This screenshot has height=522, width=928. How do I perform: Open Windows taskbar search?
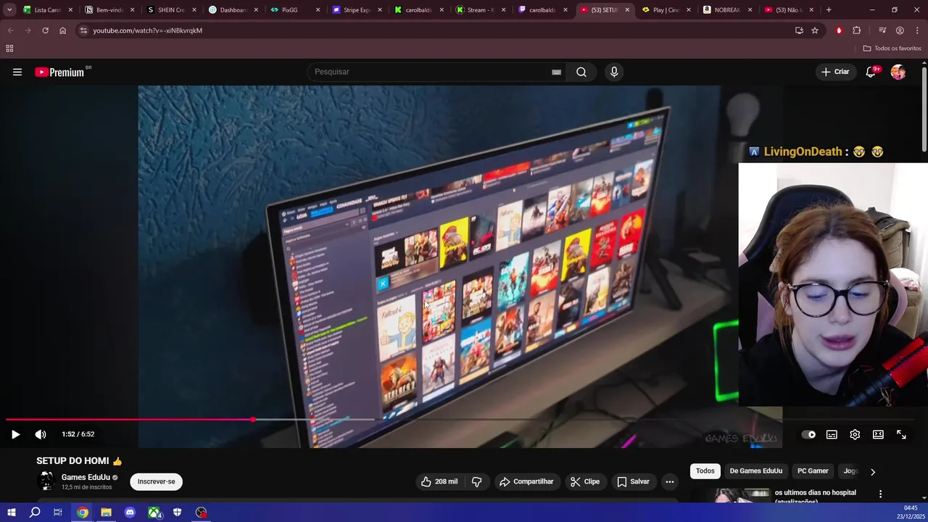tap(35, 513)
